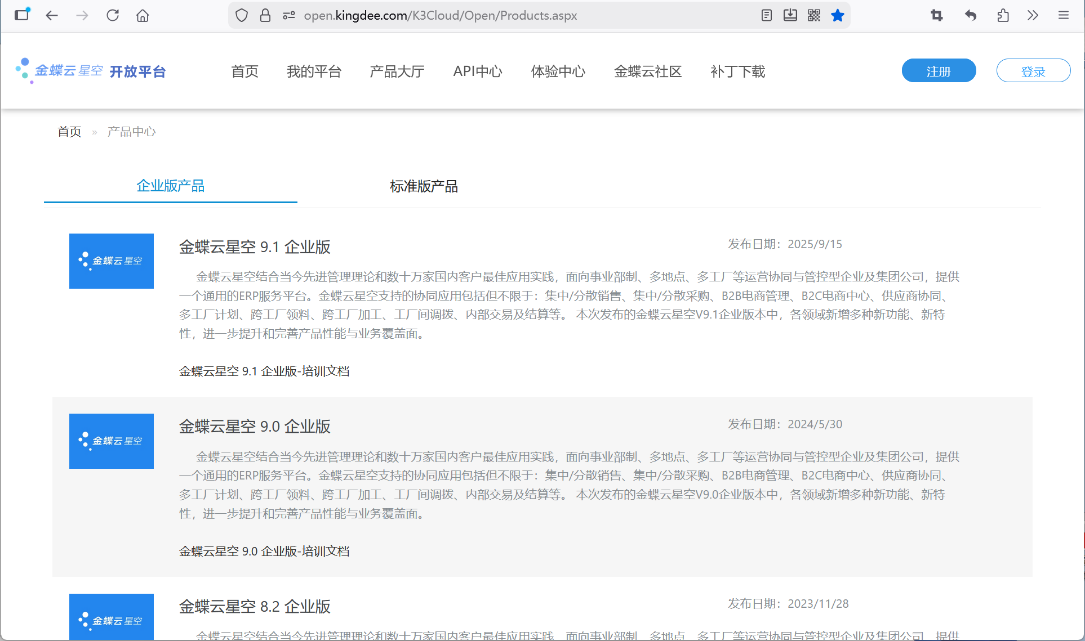Image resolution: width=1085 pixels, height=641 pixels.
Task: Open reader view icon in address bar
Action: [766, 15]
